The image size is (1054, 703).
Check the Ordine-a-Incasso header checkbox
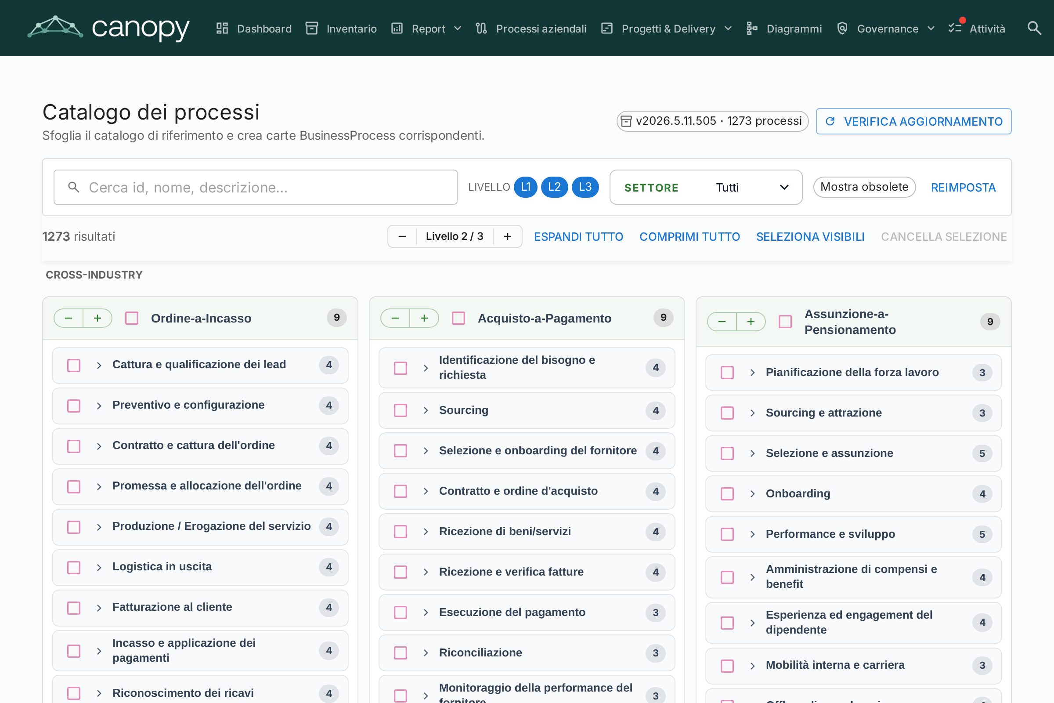tap(132, 318)
